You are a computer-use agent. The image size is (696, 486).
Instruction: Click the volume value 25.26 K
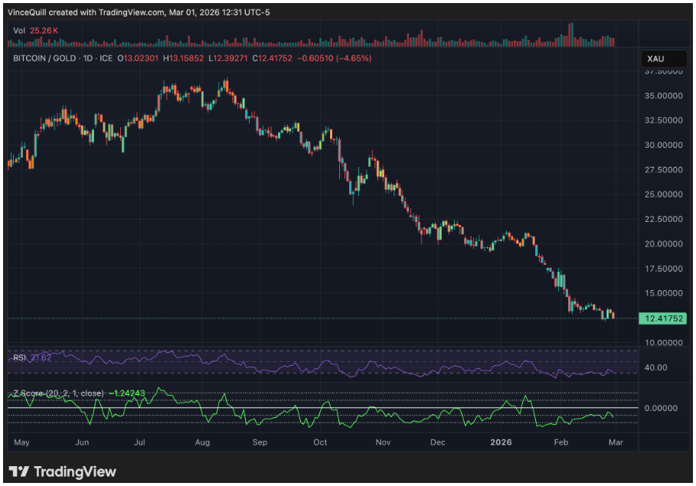44,30
